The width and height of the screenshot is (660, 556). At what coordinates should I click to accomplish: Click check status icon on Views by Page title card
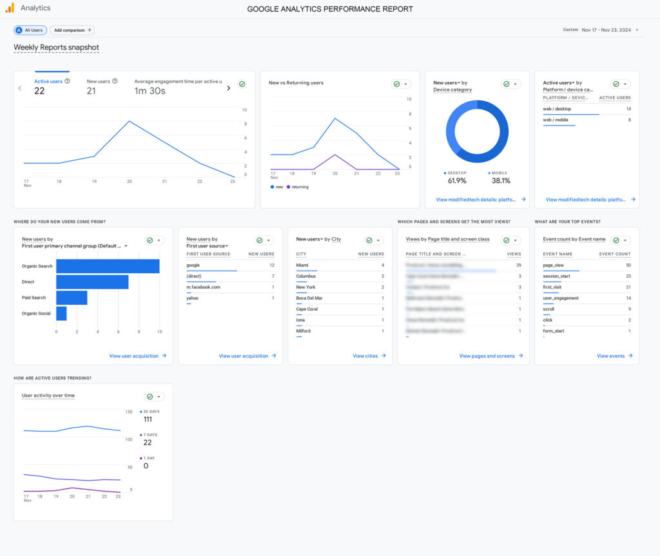[507, 240]
